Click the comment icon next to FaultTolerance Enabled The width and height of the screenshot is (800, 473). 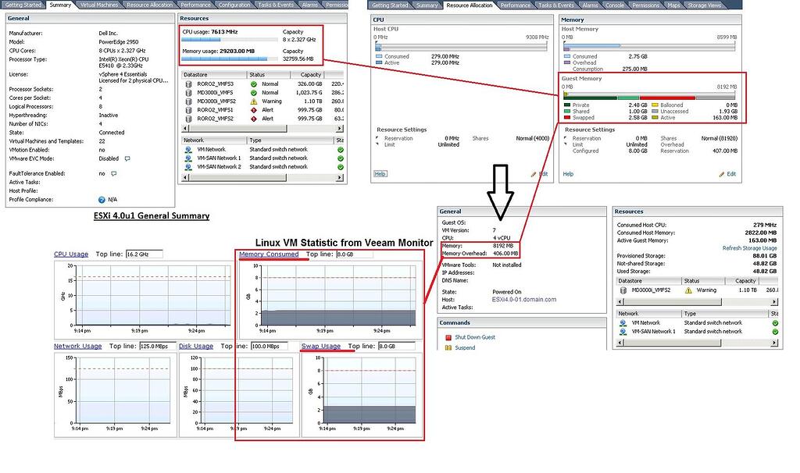(112, 173)
